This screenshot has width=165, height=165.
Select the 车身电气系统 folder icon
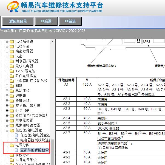[12, 160]
